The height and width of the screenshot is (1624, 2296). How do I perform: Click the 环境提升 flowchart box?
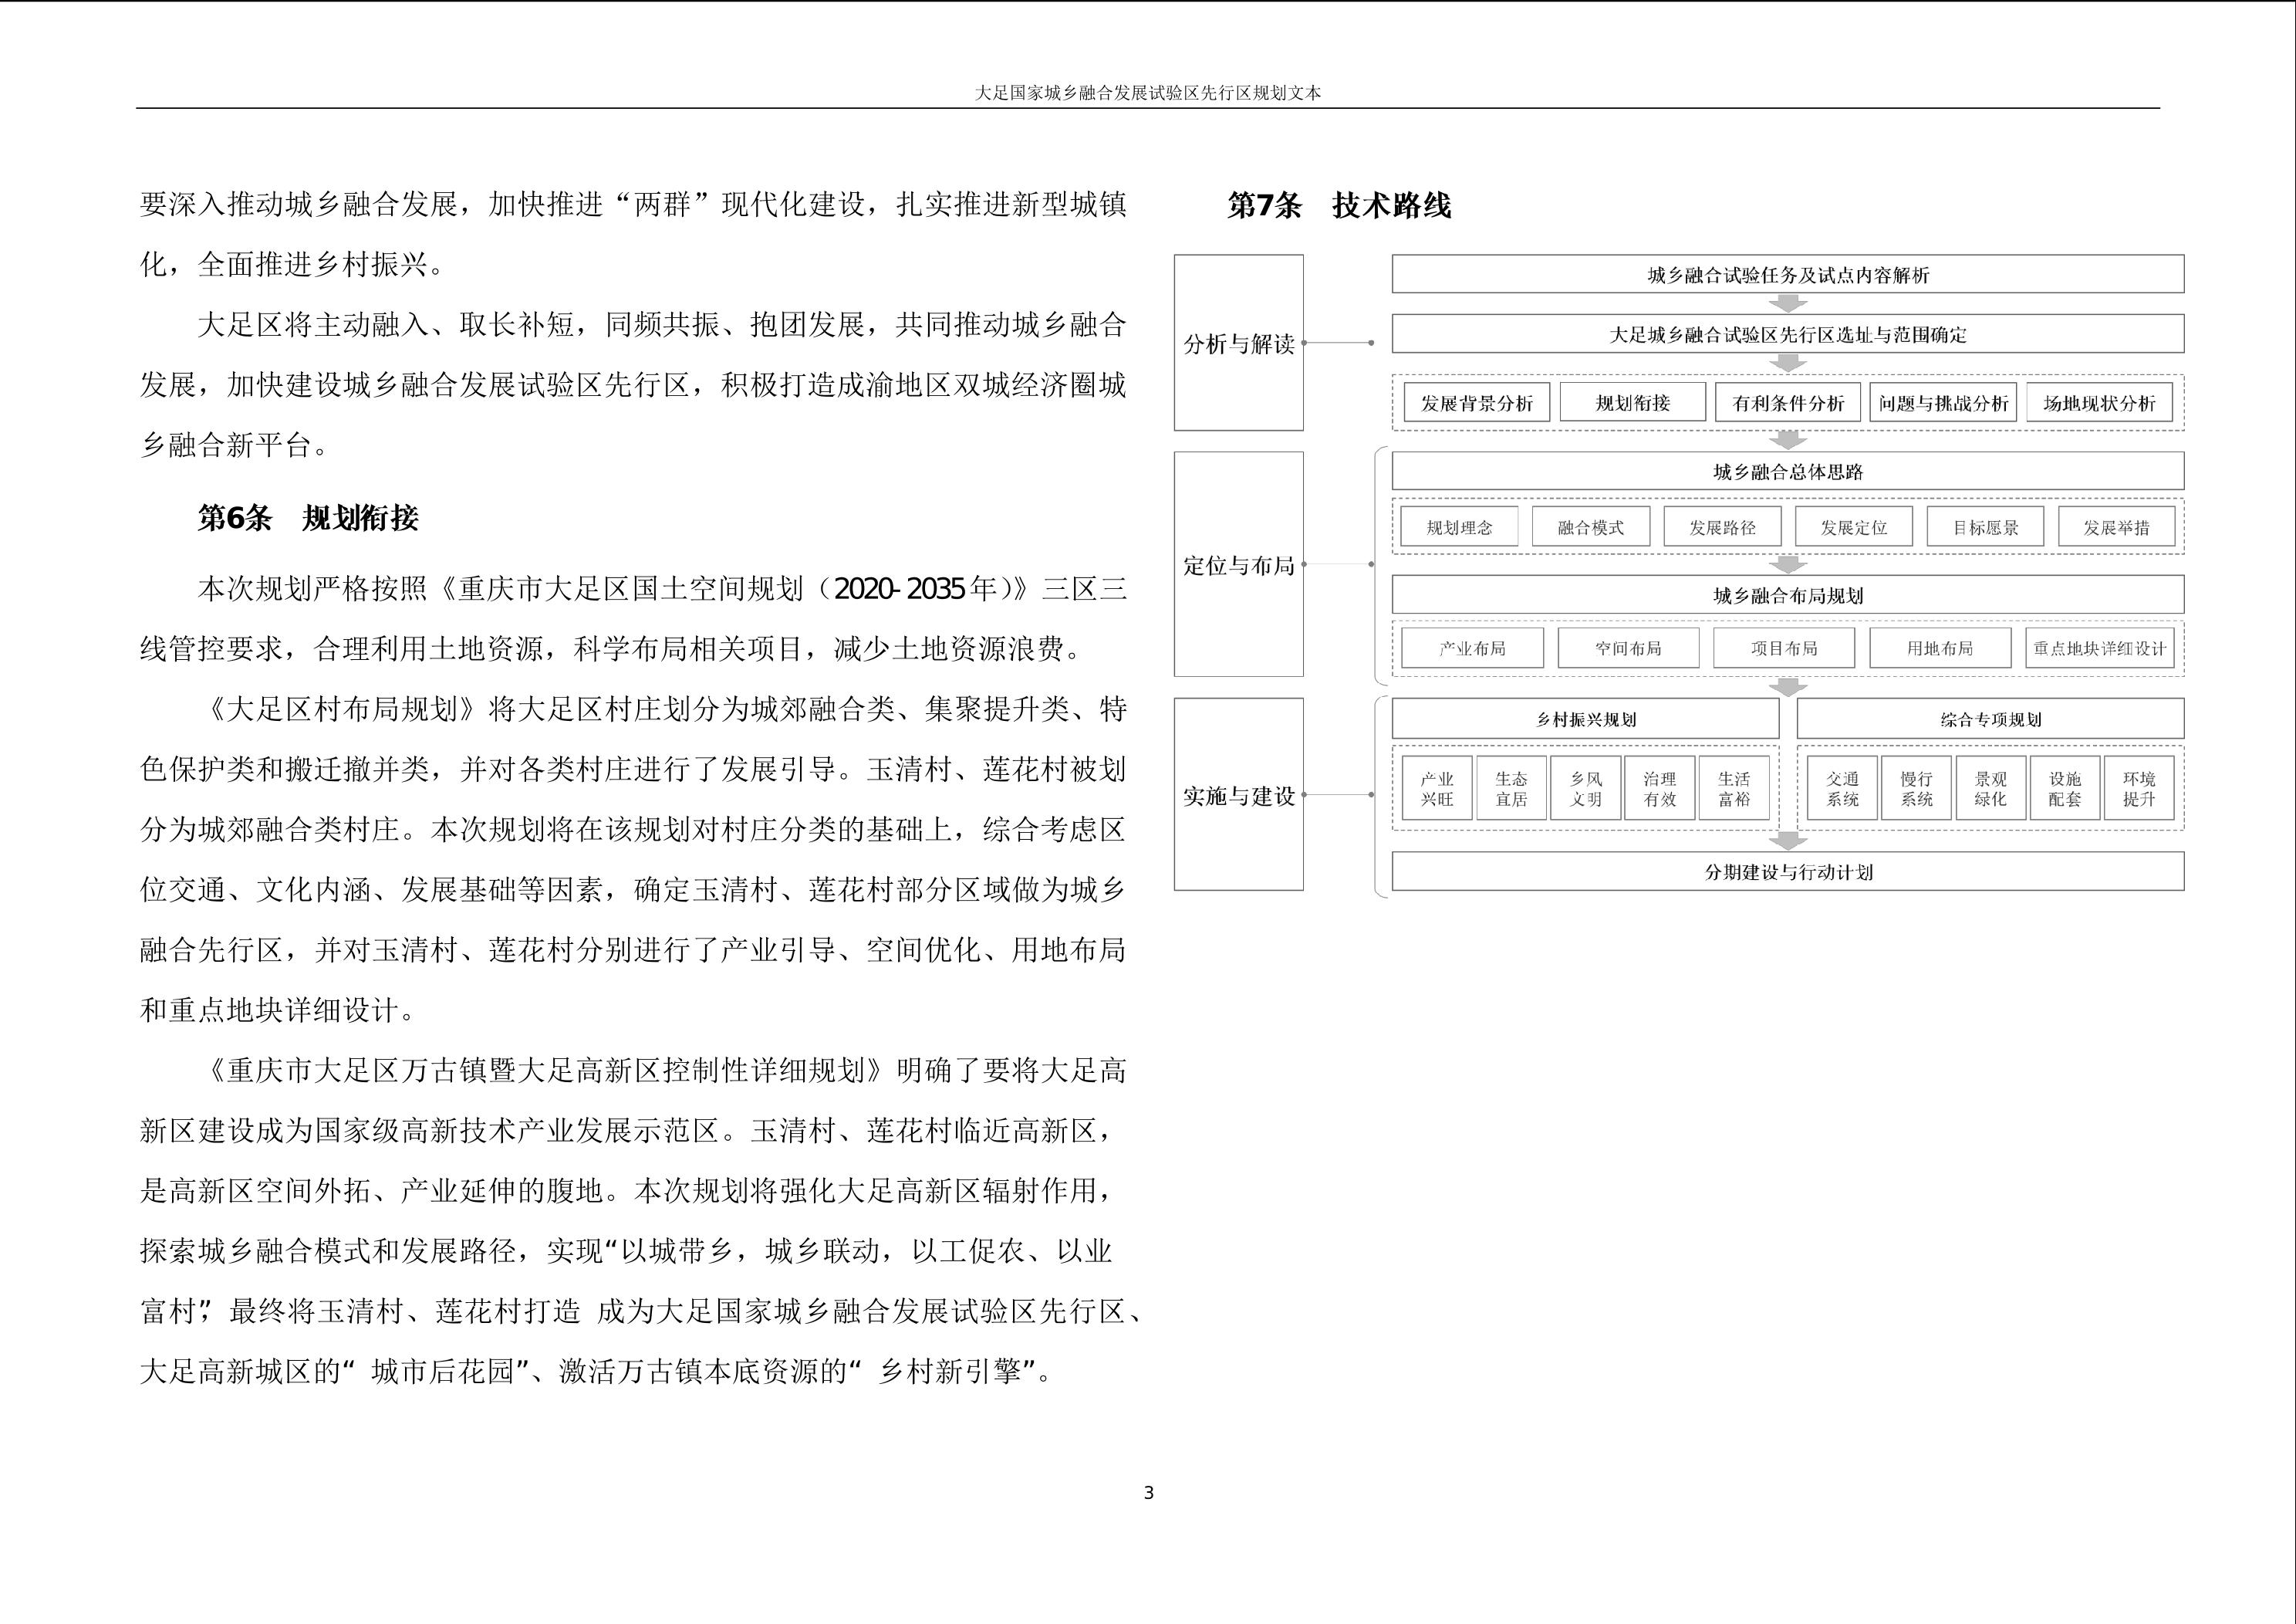pyautogui.click(x=2139, y=789)
